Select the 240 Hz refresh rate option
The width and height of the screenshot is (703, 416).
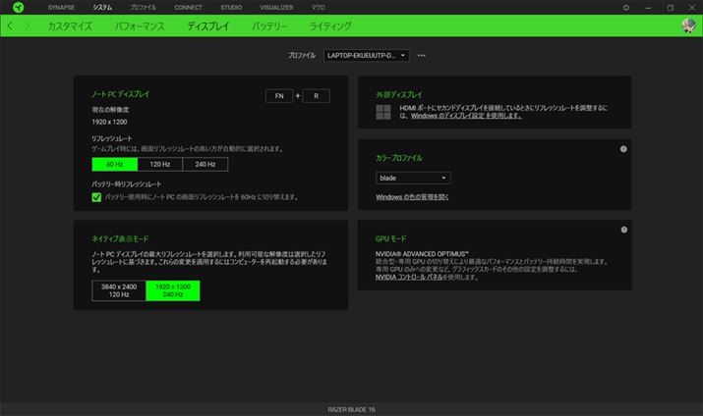click(x=205, y=164)
